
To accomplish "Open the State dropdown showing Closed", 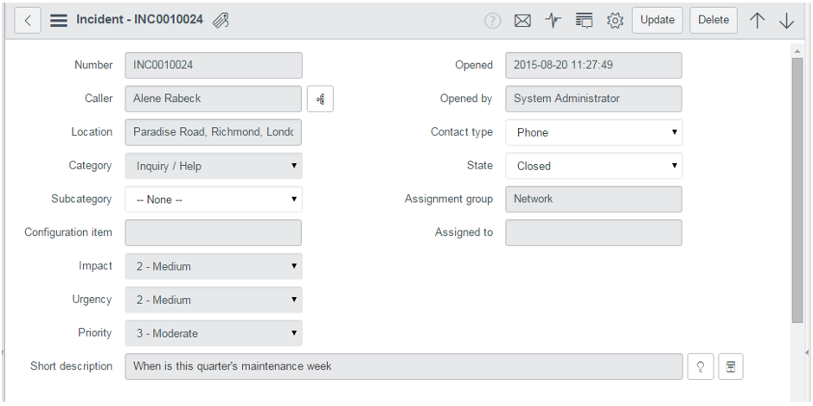I will 593,166.
